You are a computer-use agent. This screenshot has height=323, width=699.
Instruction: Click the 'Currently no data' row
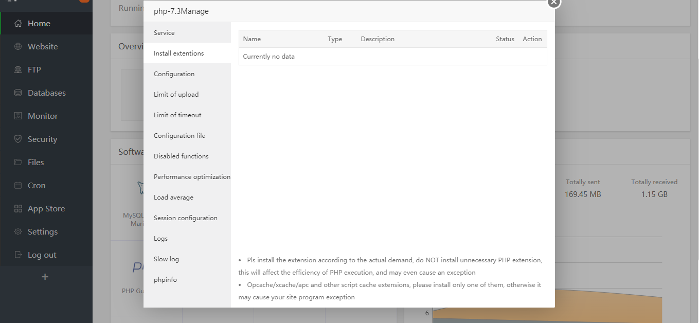click(393, 56)
